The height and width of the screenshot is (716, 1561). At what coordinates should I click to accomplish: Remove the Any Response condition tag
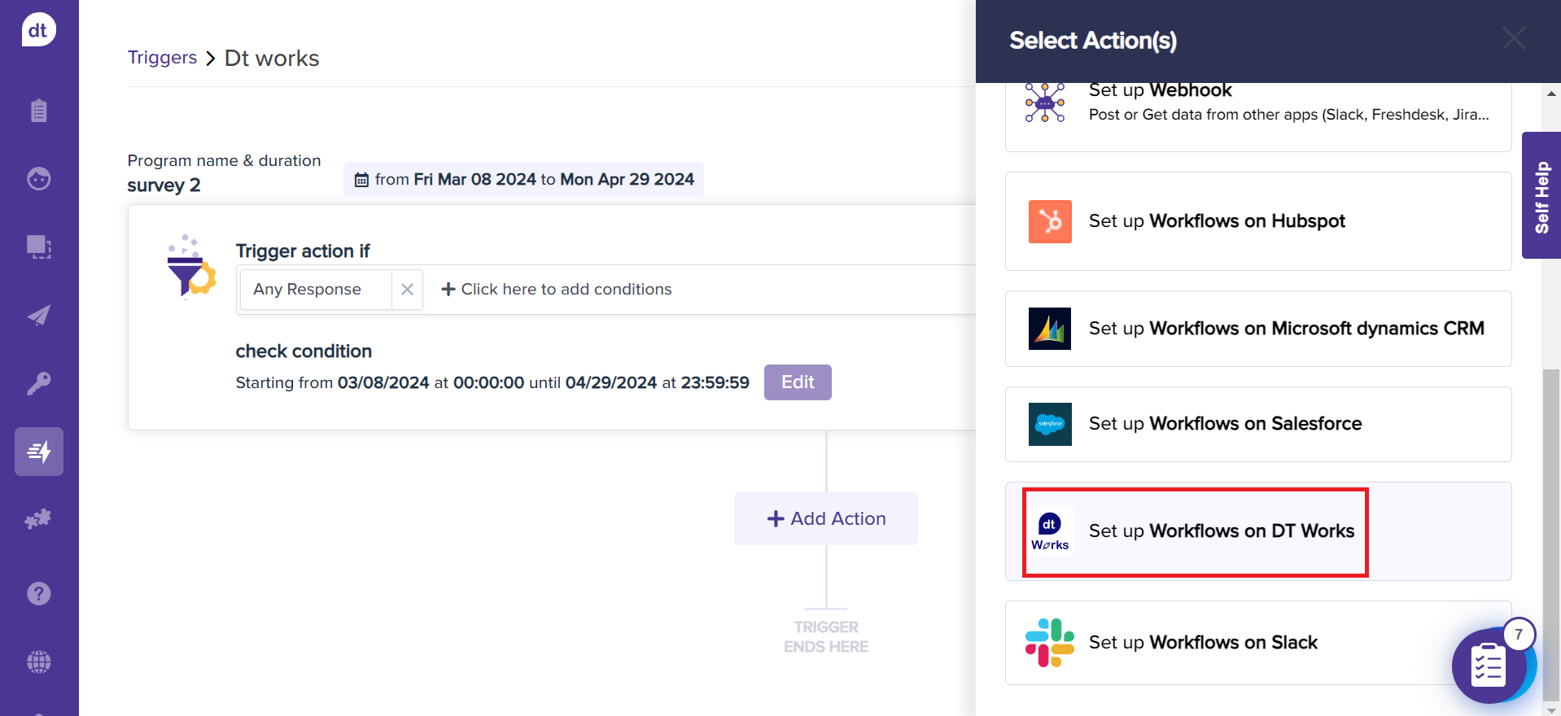click(407, 290)
